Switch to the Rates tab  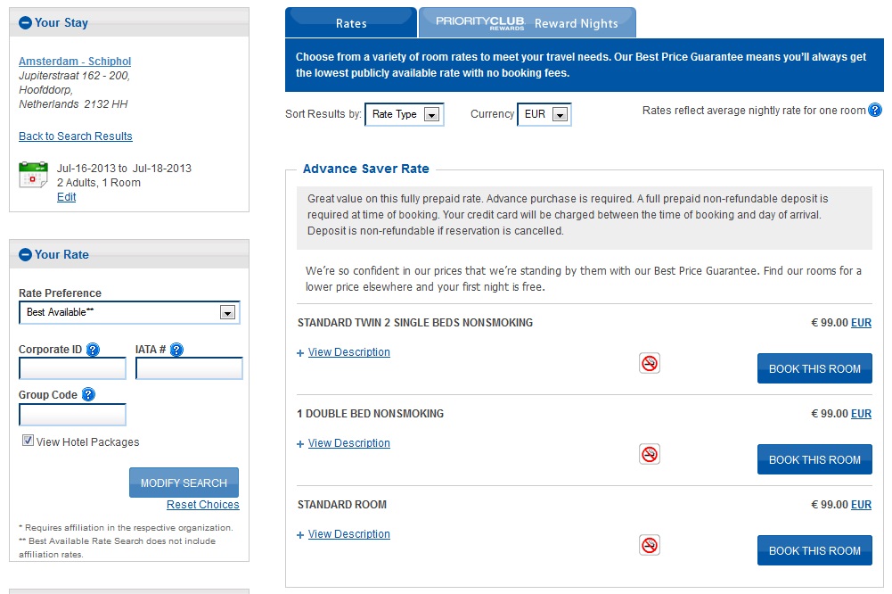pos(351,23)
